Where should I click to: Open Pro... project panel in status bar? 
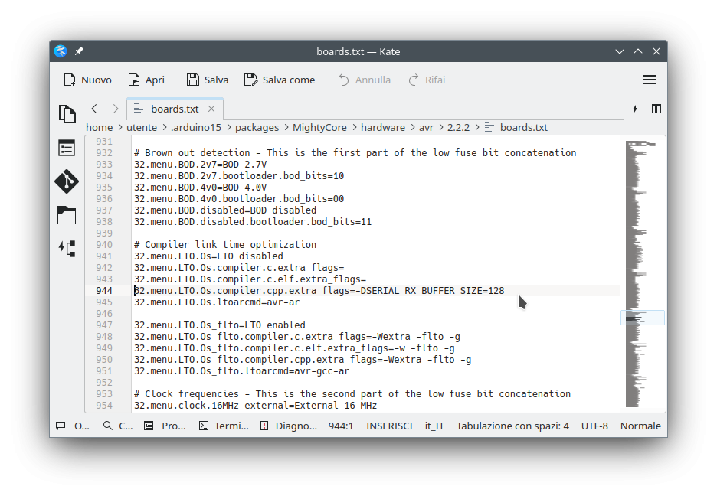tap(165, 426)
